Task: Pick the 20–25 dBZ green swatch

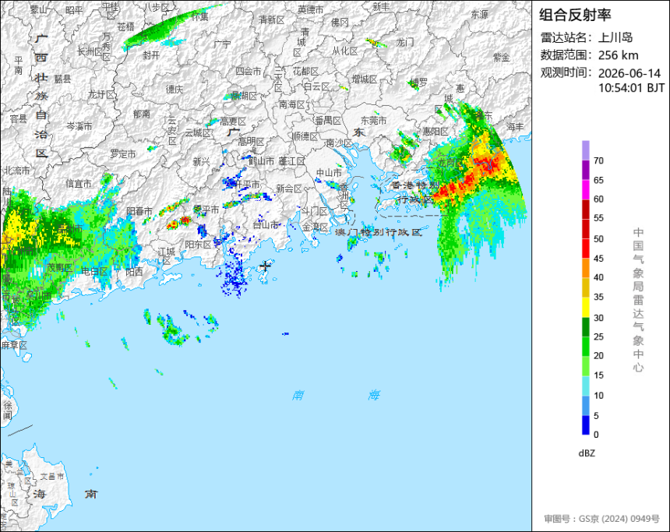Action: point(585,347)
